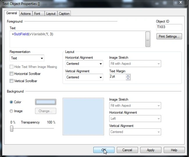The height and width of the screenshot is (157, 189).
Task: Click the Cancel button
Action: [x=127, y=150]
